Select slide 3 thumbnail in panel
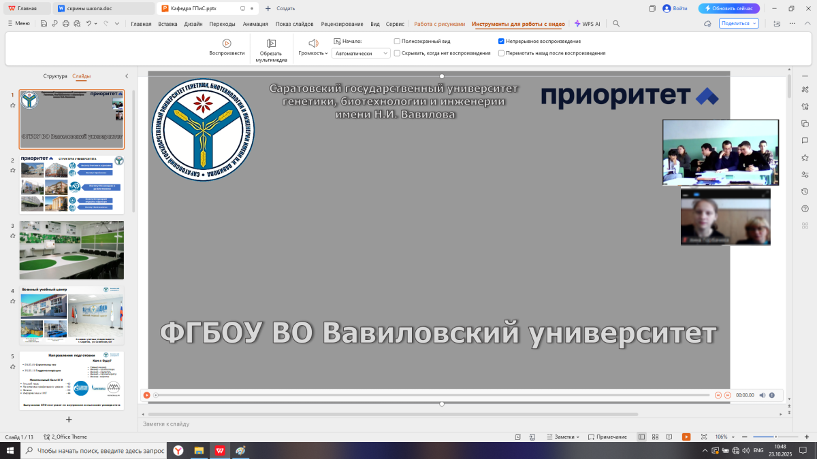 tap(71, 250)
